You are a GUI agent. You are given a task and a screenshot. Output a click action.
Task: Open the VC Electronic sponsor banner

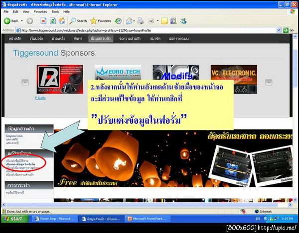click(x=234, y=79)
